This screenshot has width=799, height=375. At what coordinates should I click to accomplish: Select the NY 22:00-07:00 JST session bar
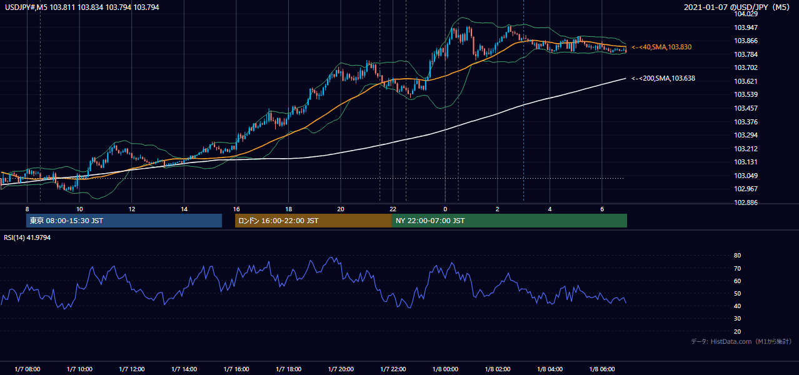(x=510, y=221)
